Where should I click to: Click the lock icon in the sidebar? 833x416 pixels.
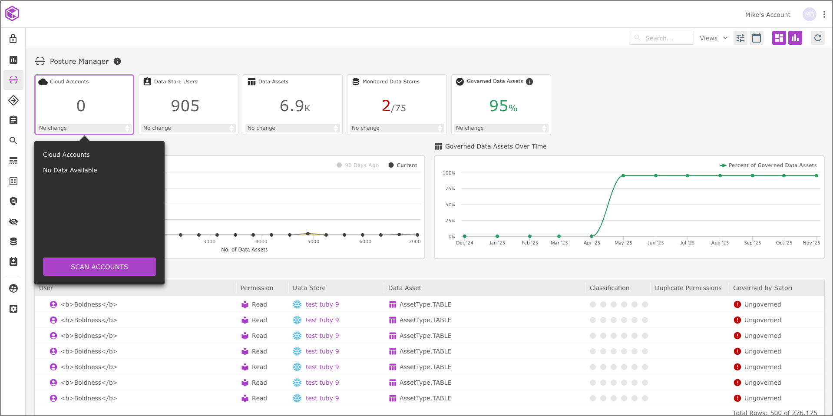[x=13, y=39]
